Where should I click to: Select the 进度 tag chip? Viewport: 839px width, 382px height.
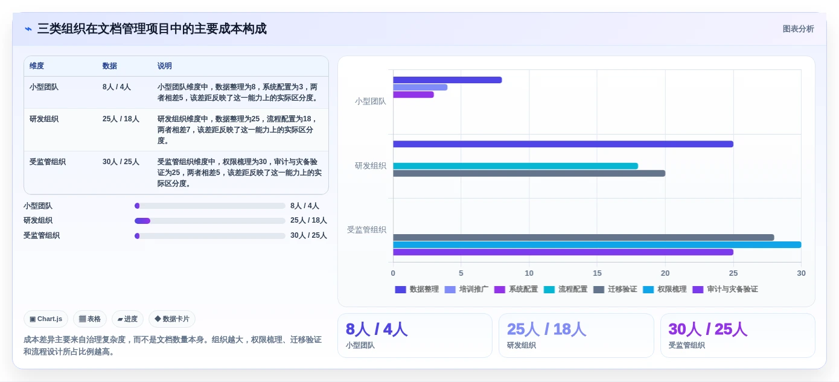point(127,319)
